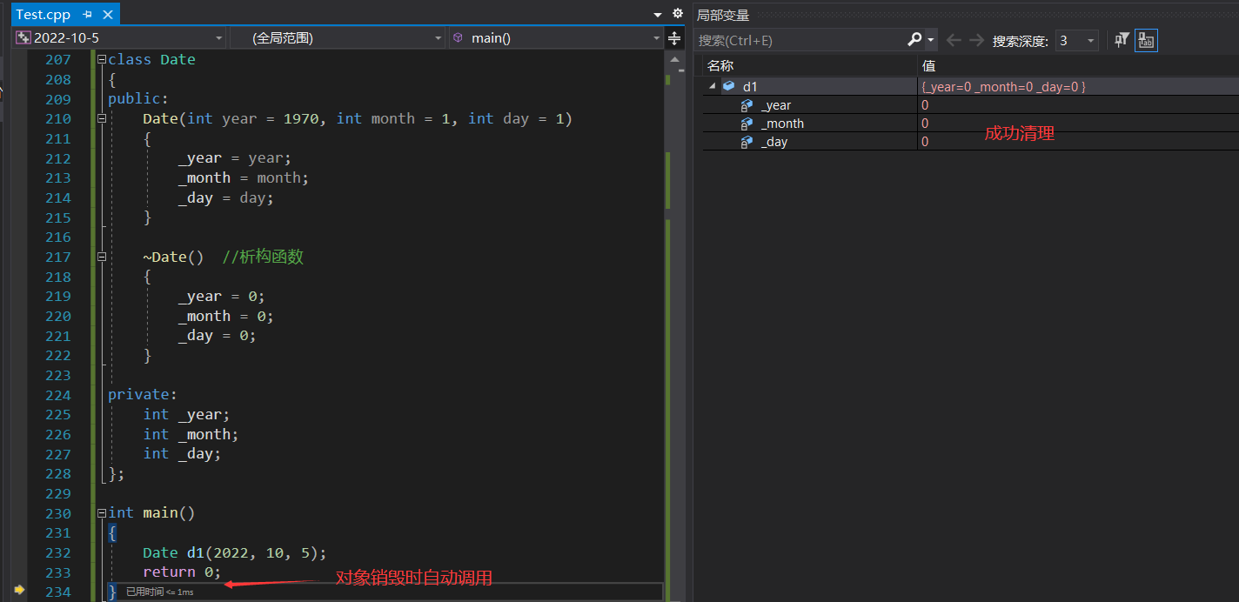This screenshot has height=602, width=1239.
Task: Click the value 0 of _month
Action: click(x=925, y=124)
